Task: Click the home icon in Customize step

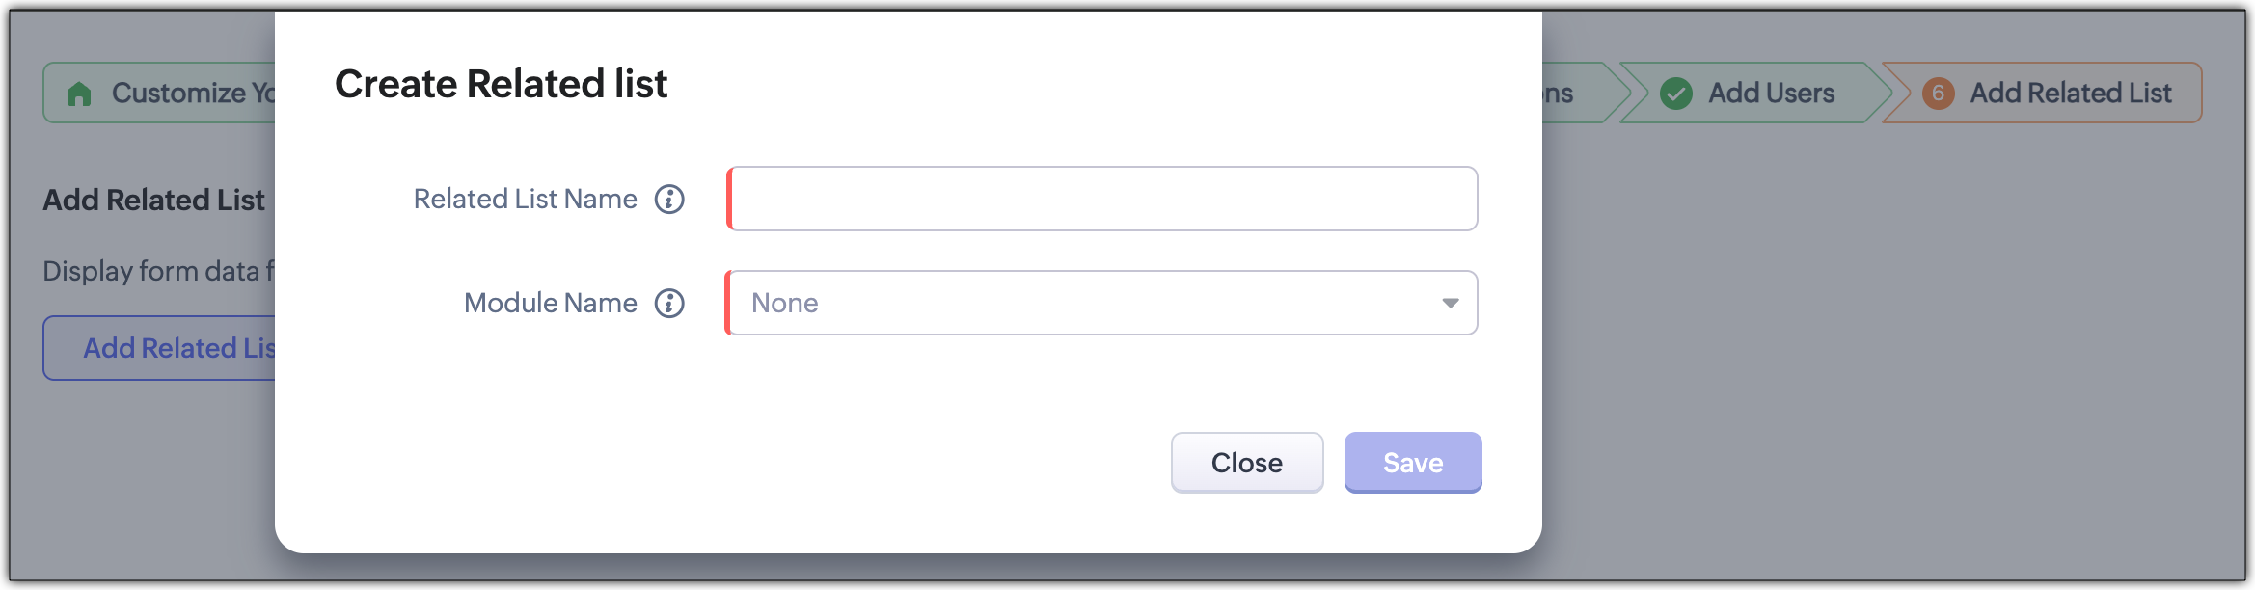Action: click(79, 94)
